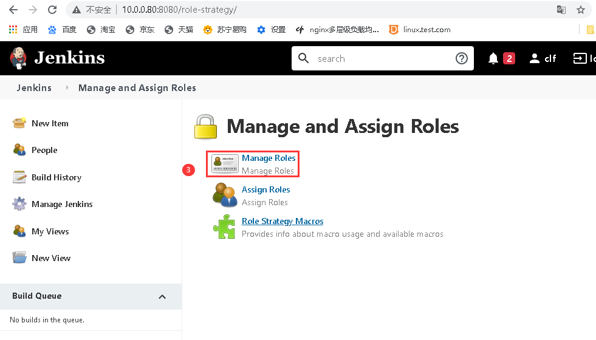This screenshot has height=340, width=596.
Task: Expand the Jenkins breadcrumb arrow
Action: (x=67, y=88)
